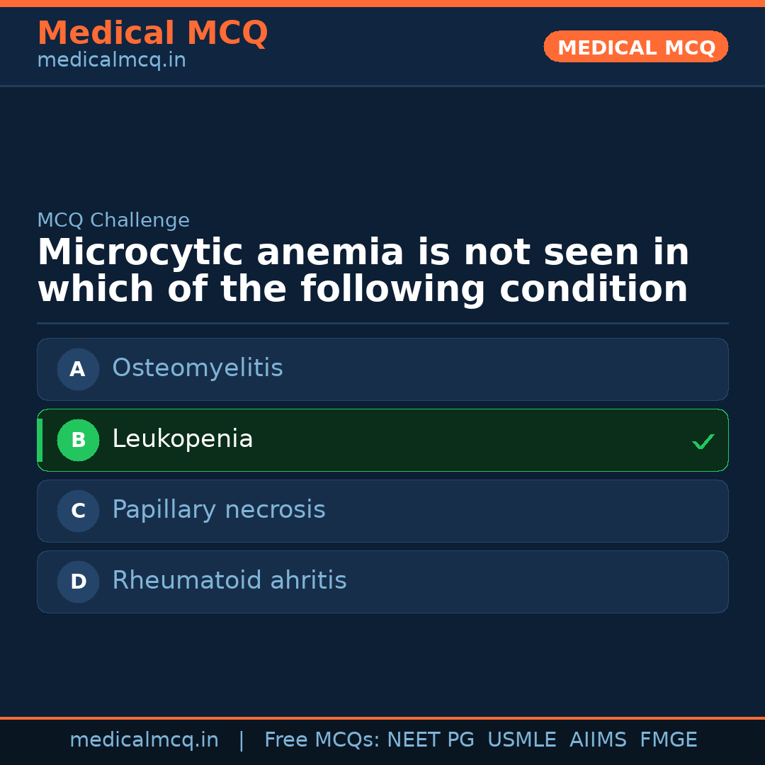765x765 pixels.
Task: Select USMLE in the footer
Action: 521,740
